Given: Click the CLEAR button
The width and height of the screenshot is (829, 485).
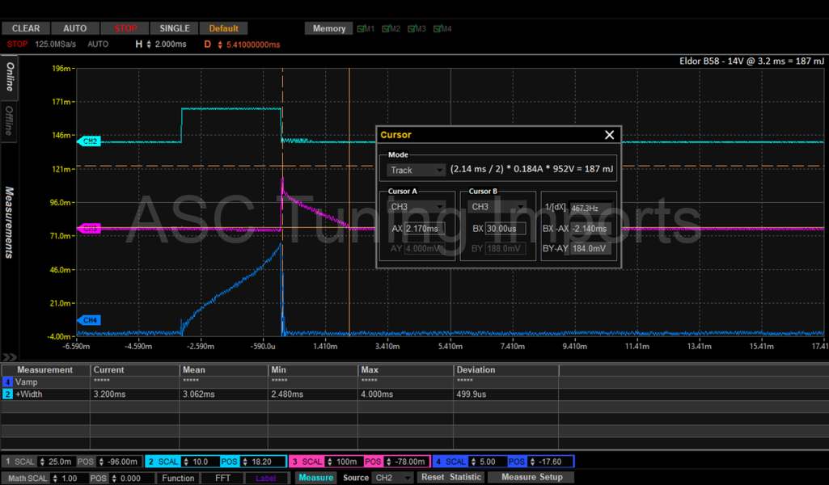Looking at the screenshot, I should 26,28.
